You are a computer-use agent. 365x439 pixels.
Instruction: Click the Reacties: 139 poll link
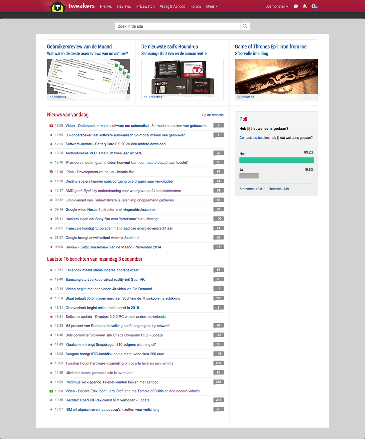279,189
